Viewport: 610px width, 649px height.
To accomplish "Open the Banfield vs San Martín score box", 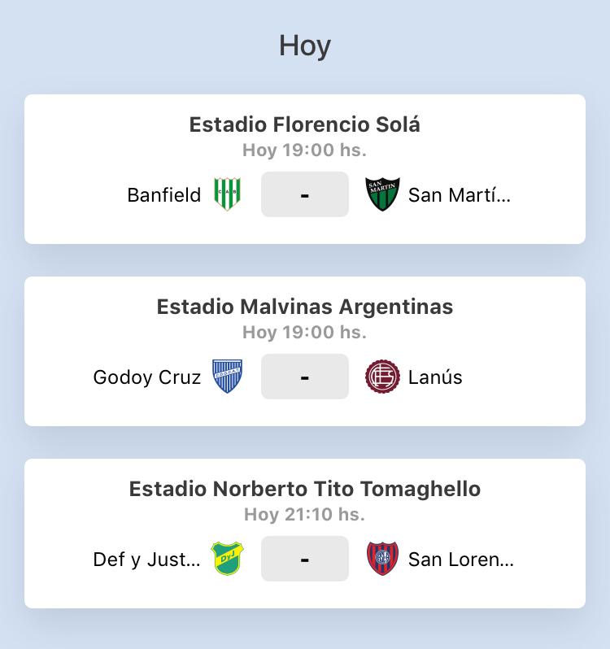I will click(305, 194).
